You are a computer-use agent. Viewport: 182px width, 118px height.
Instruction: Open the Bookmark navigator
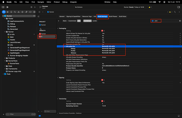click(x=11, y=12)
